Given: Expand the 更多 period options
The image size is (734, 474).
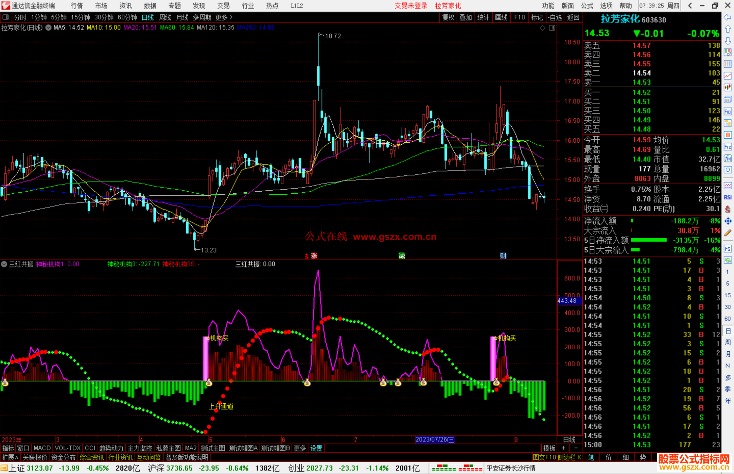Looking at the screenshot, I should (224, 17).
